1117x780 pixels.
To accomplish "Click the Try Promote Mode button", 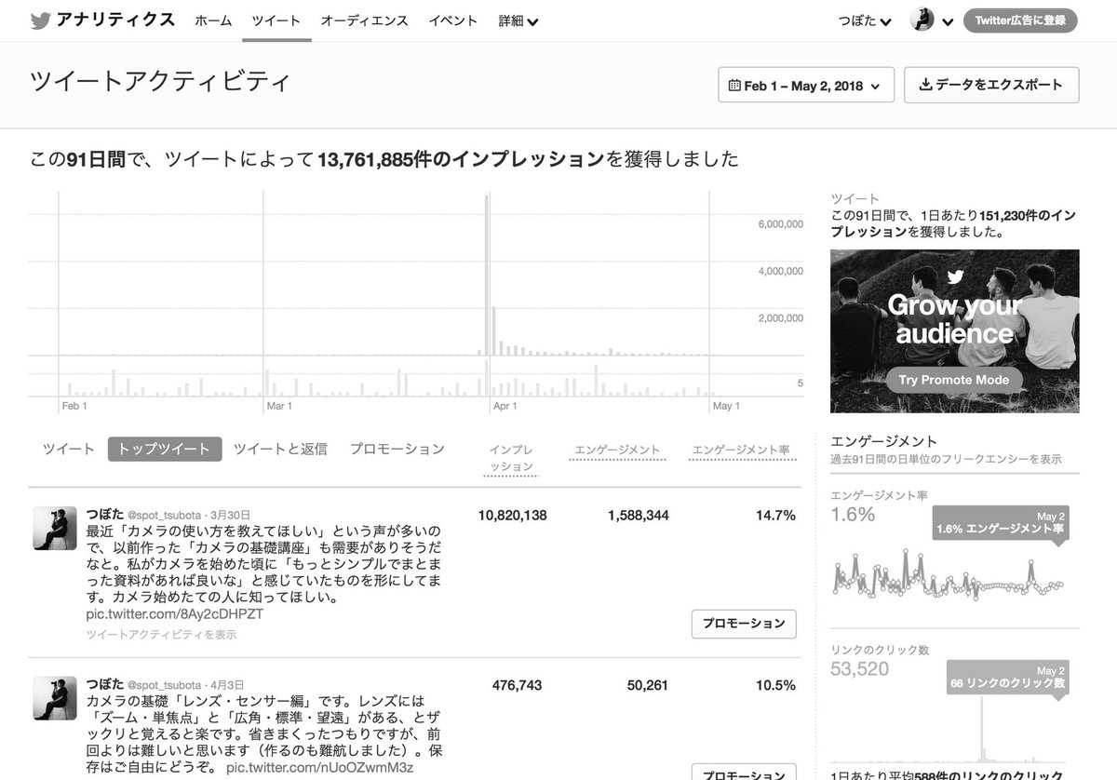I will point(953,380).
